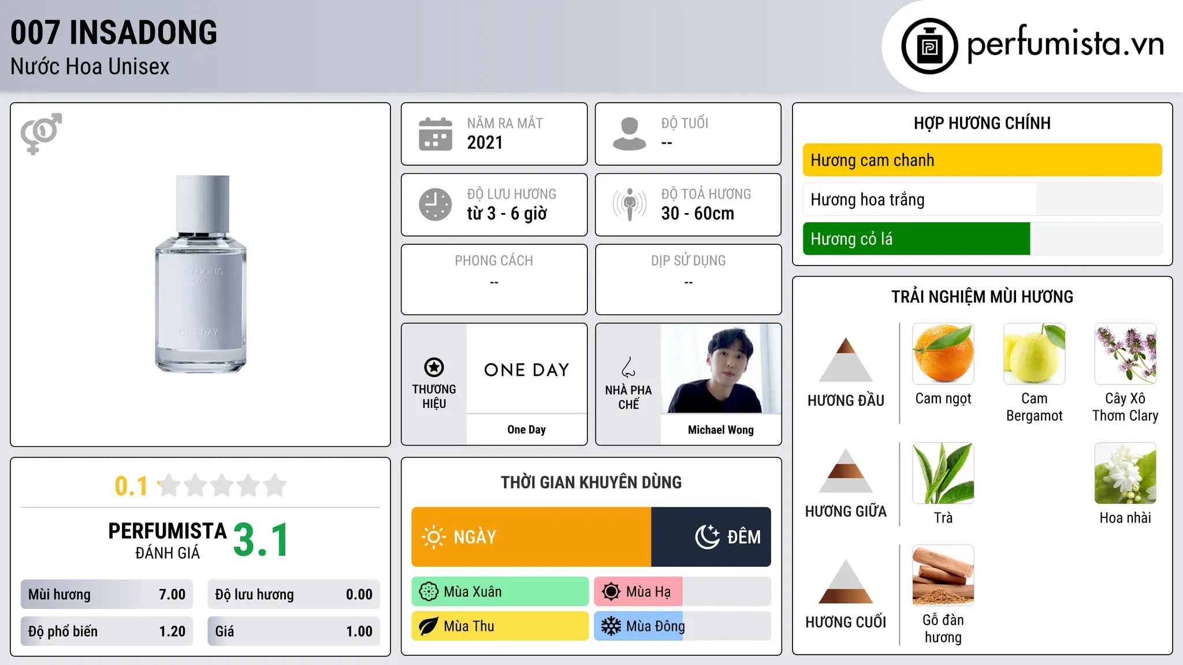Click the release year value 2021
The height and width of the screenshot is (665, 1183).
[485, 143]
